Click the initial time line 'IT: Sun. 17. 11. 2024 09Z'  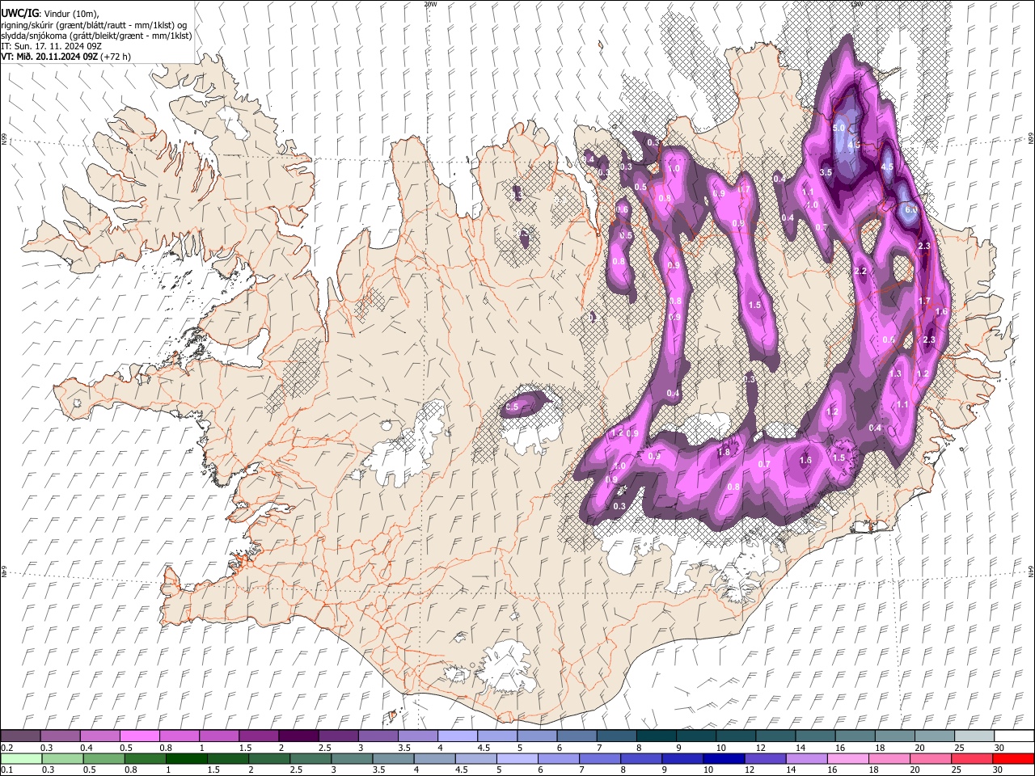pyautogui.click(x=52, y=46)
